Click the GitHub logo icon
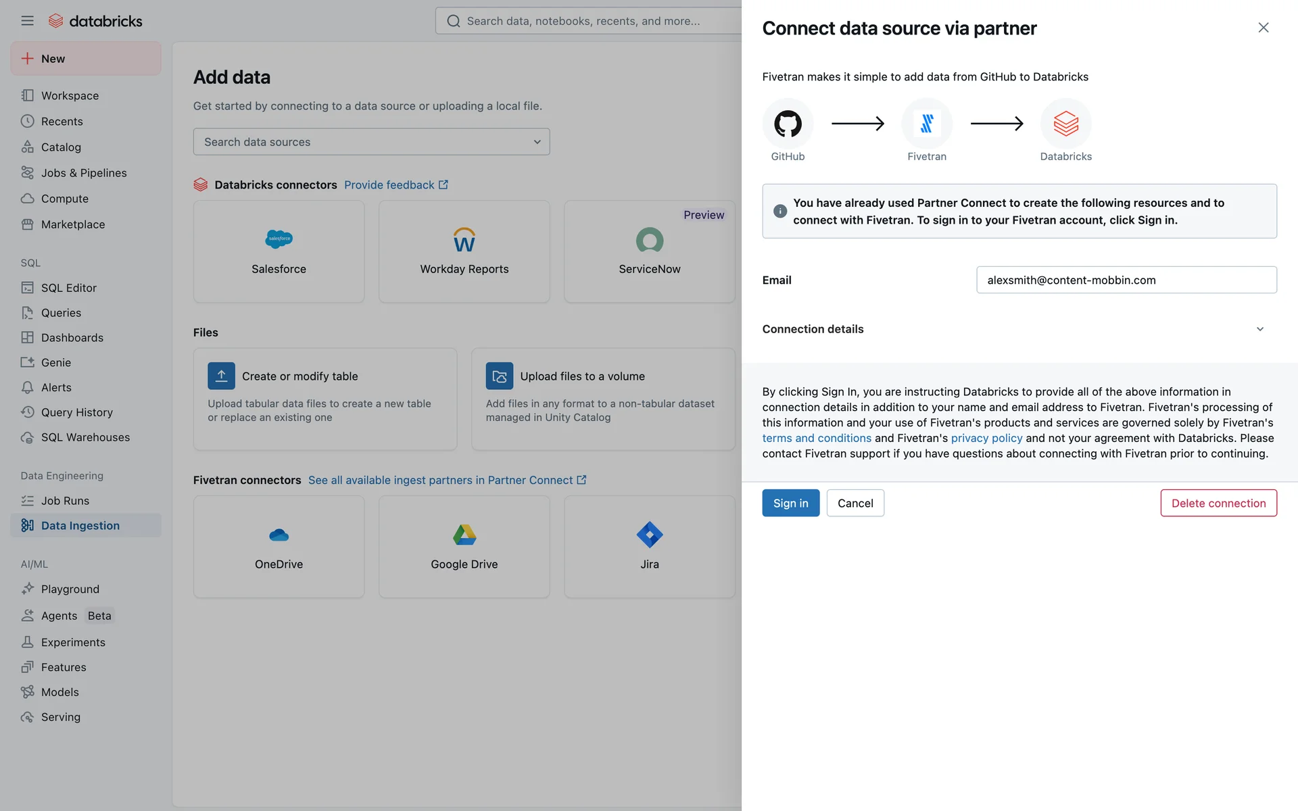Screen dimensions: 1298x811 click(788, 124)
